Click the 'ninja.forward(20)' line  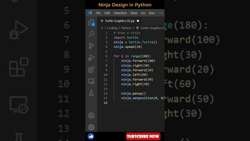(137, 70)
